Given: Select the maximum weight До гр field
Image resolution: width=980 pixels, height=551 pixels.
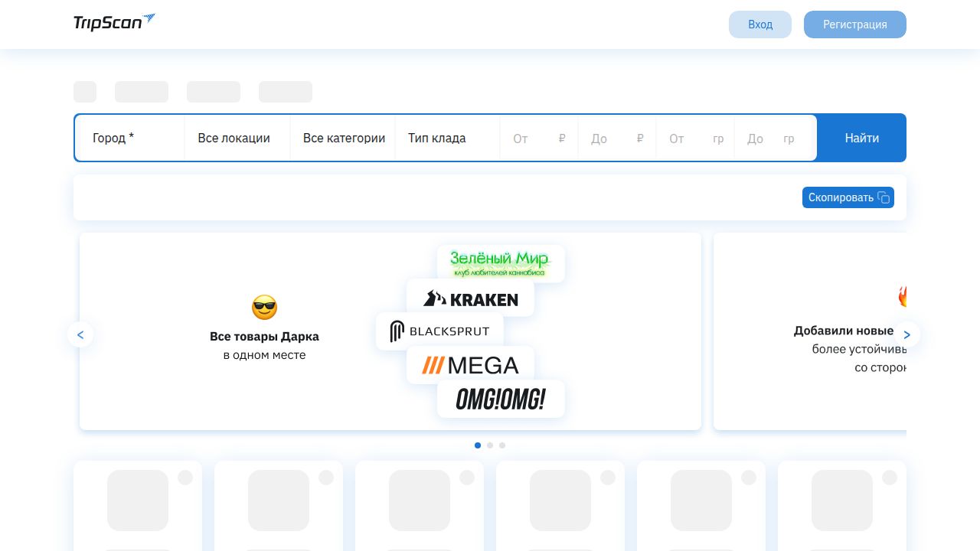Looking at the screenshot, I should 773,139.
